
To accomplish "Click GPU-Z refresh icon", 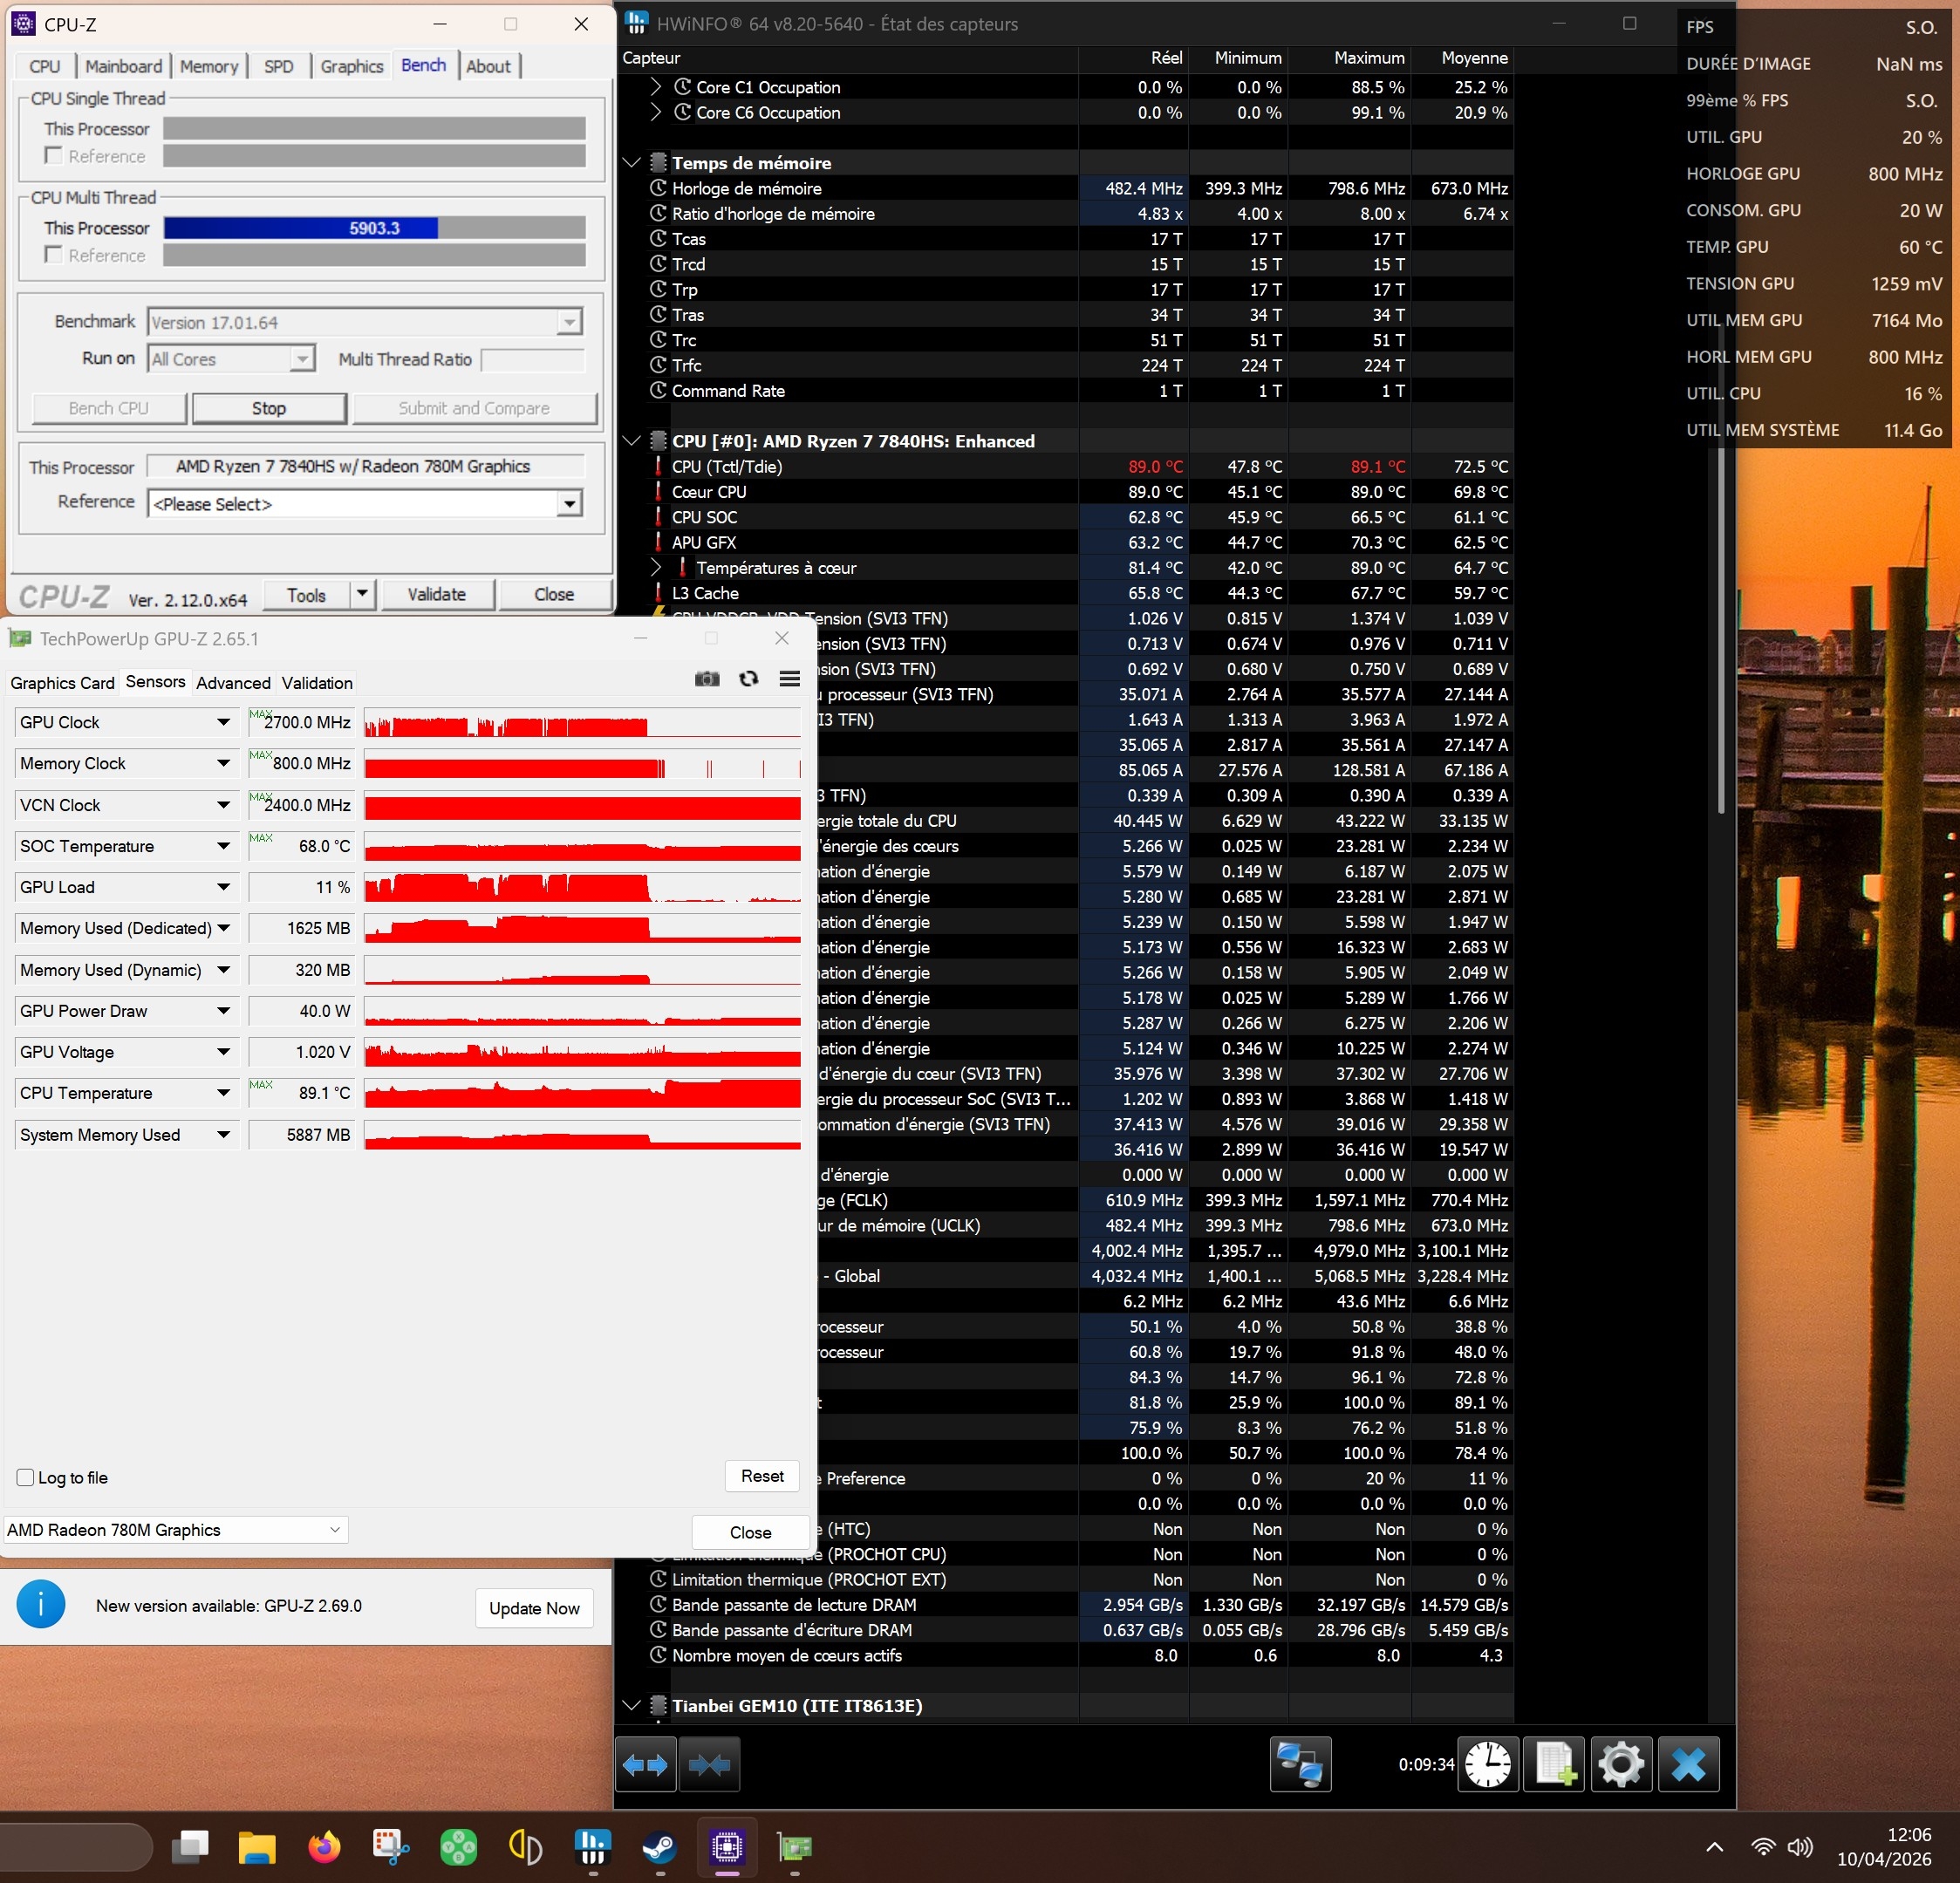I will click(748, 679).
